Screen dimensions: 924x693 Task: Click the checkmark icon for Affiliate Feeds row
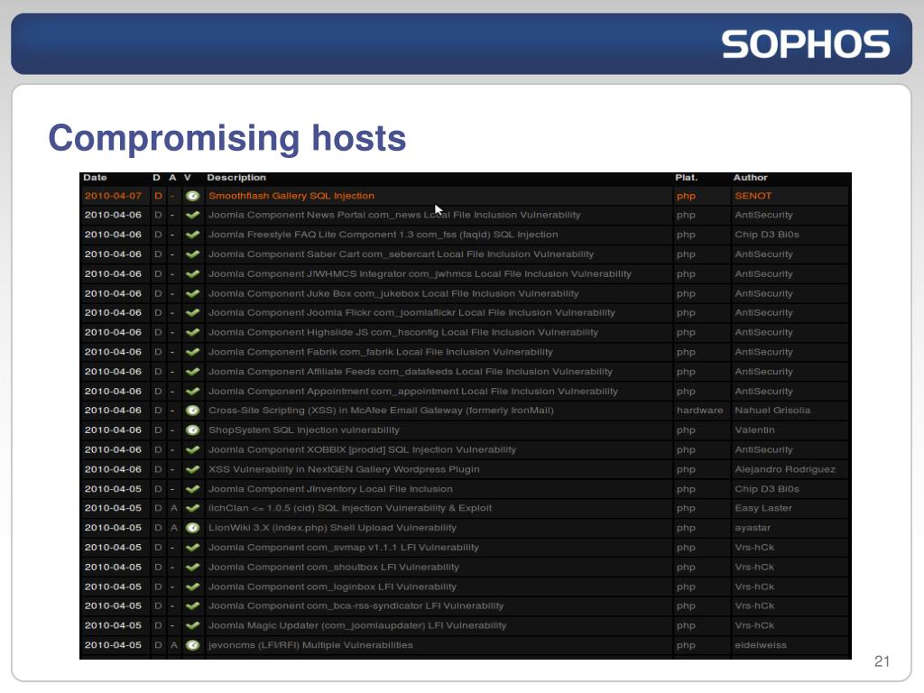click(x=193, y=372)
